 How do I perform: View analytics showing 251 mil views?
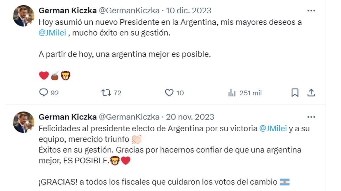pos(232,93)
